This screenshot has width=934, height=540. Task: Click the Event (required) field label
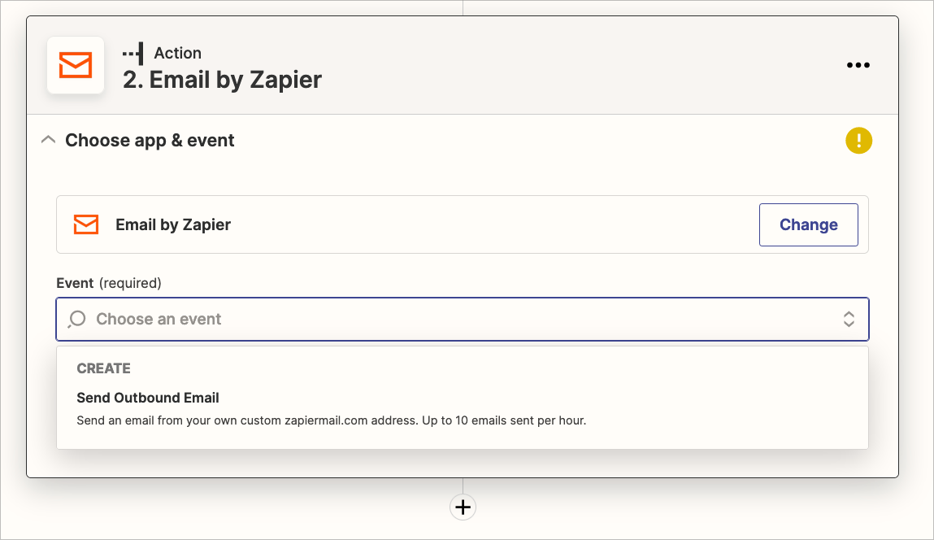point(106,283)
